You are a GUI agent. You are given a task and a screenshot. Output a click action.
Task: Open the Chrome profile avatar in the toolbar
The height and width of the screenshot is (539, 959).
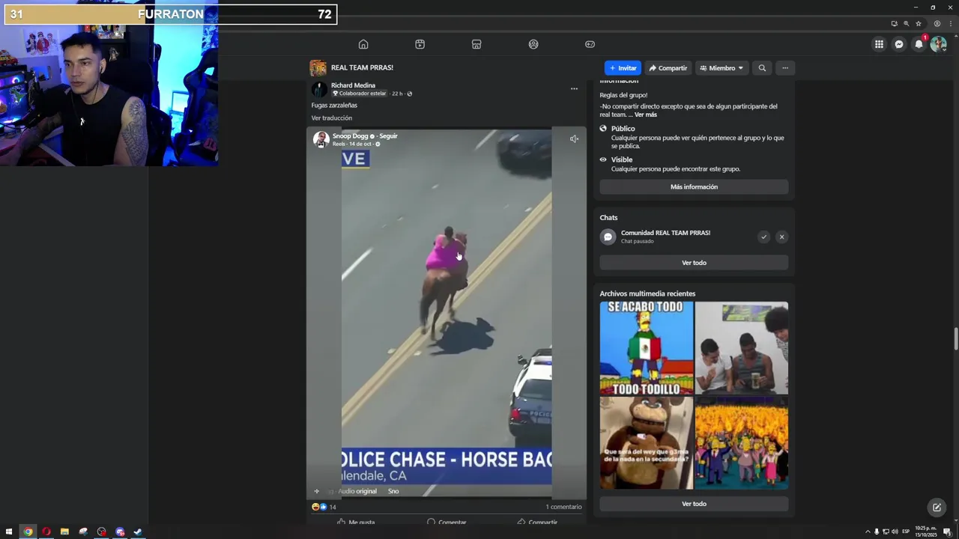937,23
